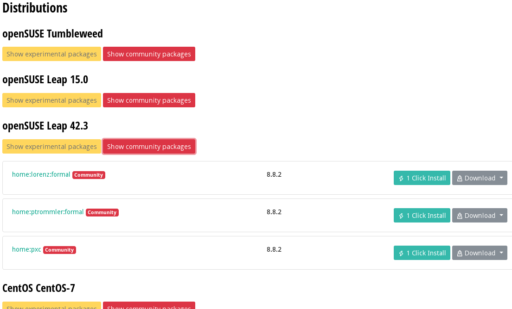Click the Distributions heading

click(x=35, y=8)
